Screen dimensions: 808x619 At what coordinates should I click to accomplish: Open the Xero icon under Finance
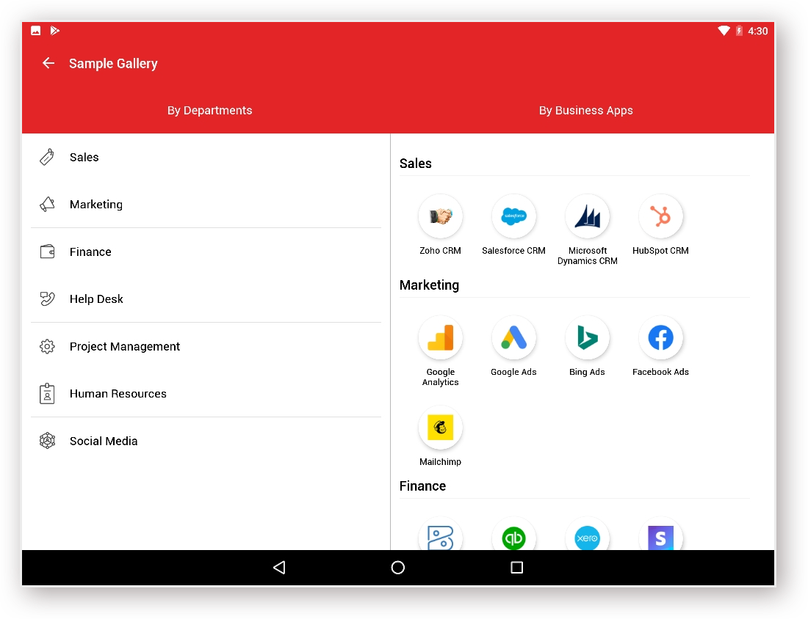tap(588, 535)
